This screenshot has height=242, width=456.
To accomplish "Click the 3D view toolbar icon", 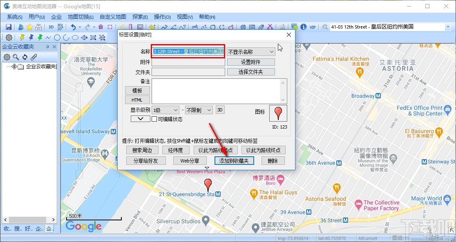I will click(x=51, y=26).
